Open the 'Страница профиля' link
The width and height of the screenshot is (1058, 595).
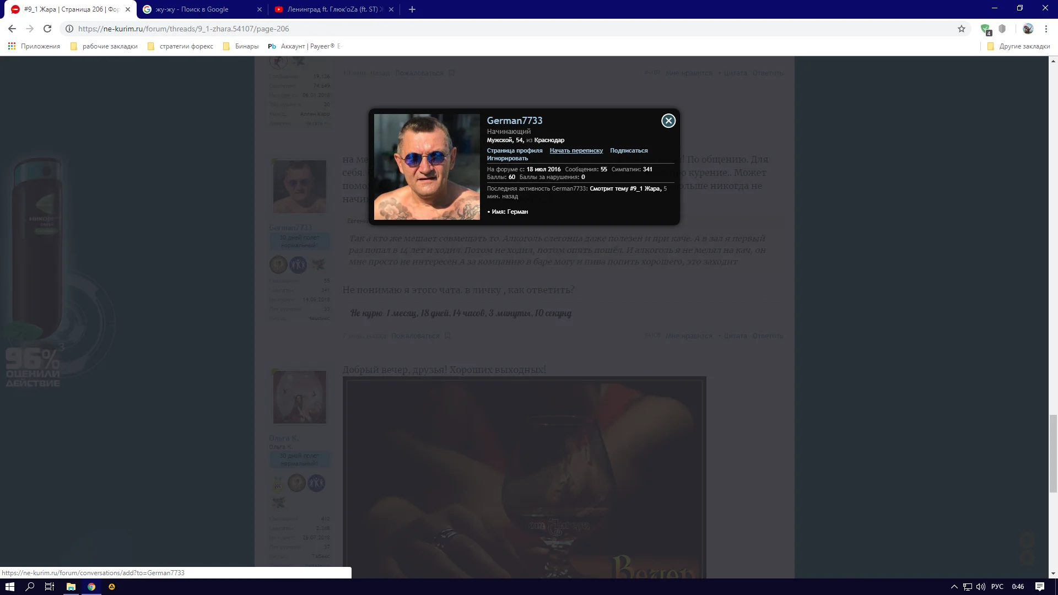click(x=514, y=150)
